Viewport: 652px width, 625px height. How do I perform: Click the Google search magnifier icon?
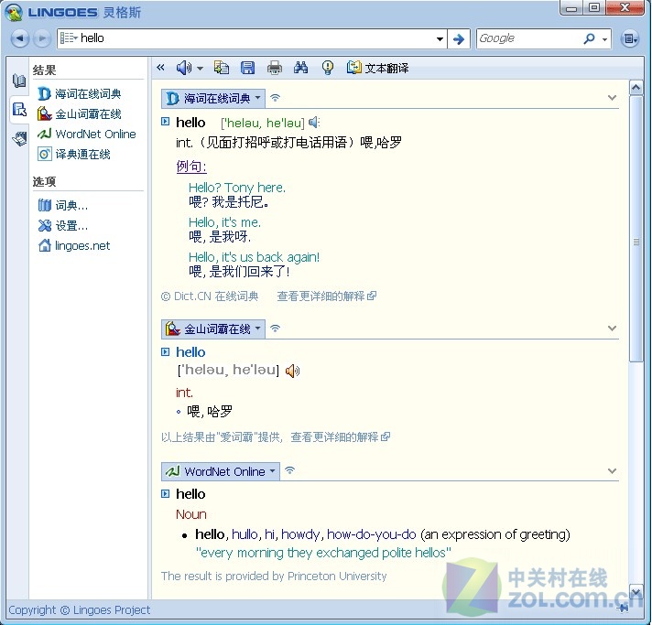pyautogui.click(x=589, y=38)
